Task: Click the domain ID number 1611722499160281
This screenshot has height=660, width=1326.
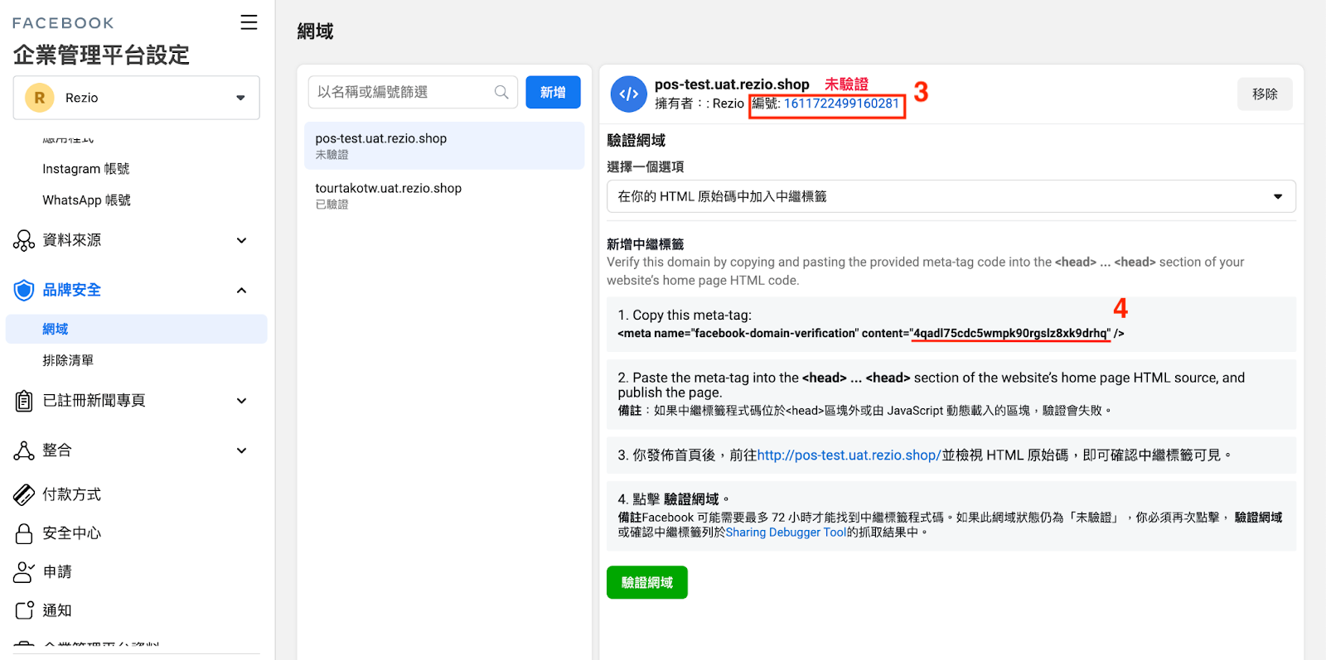Action: click(x=841, y=104)
